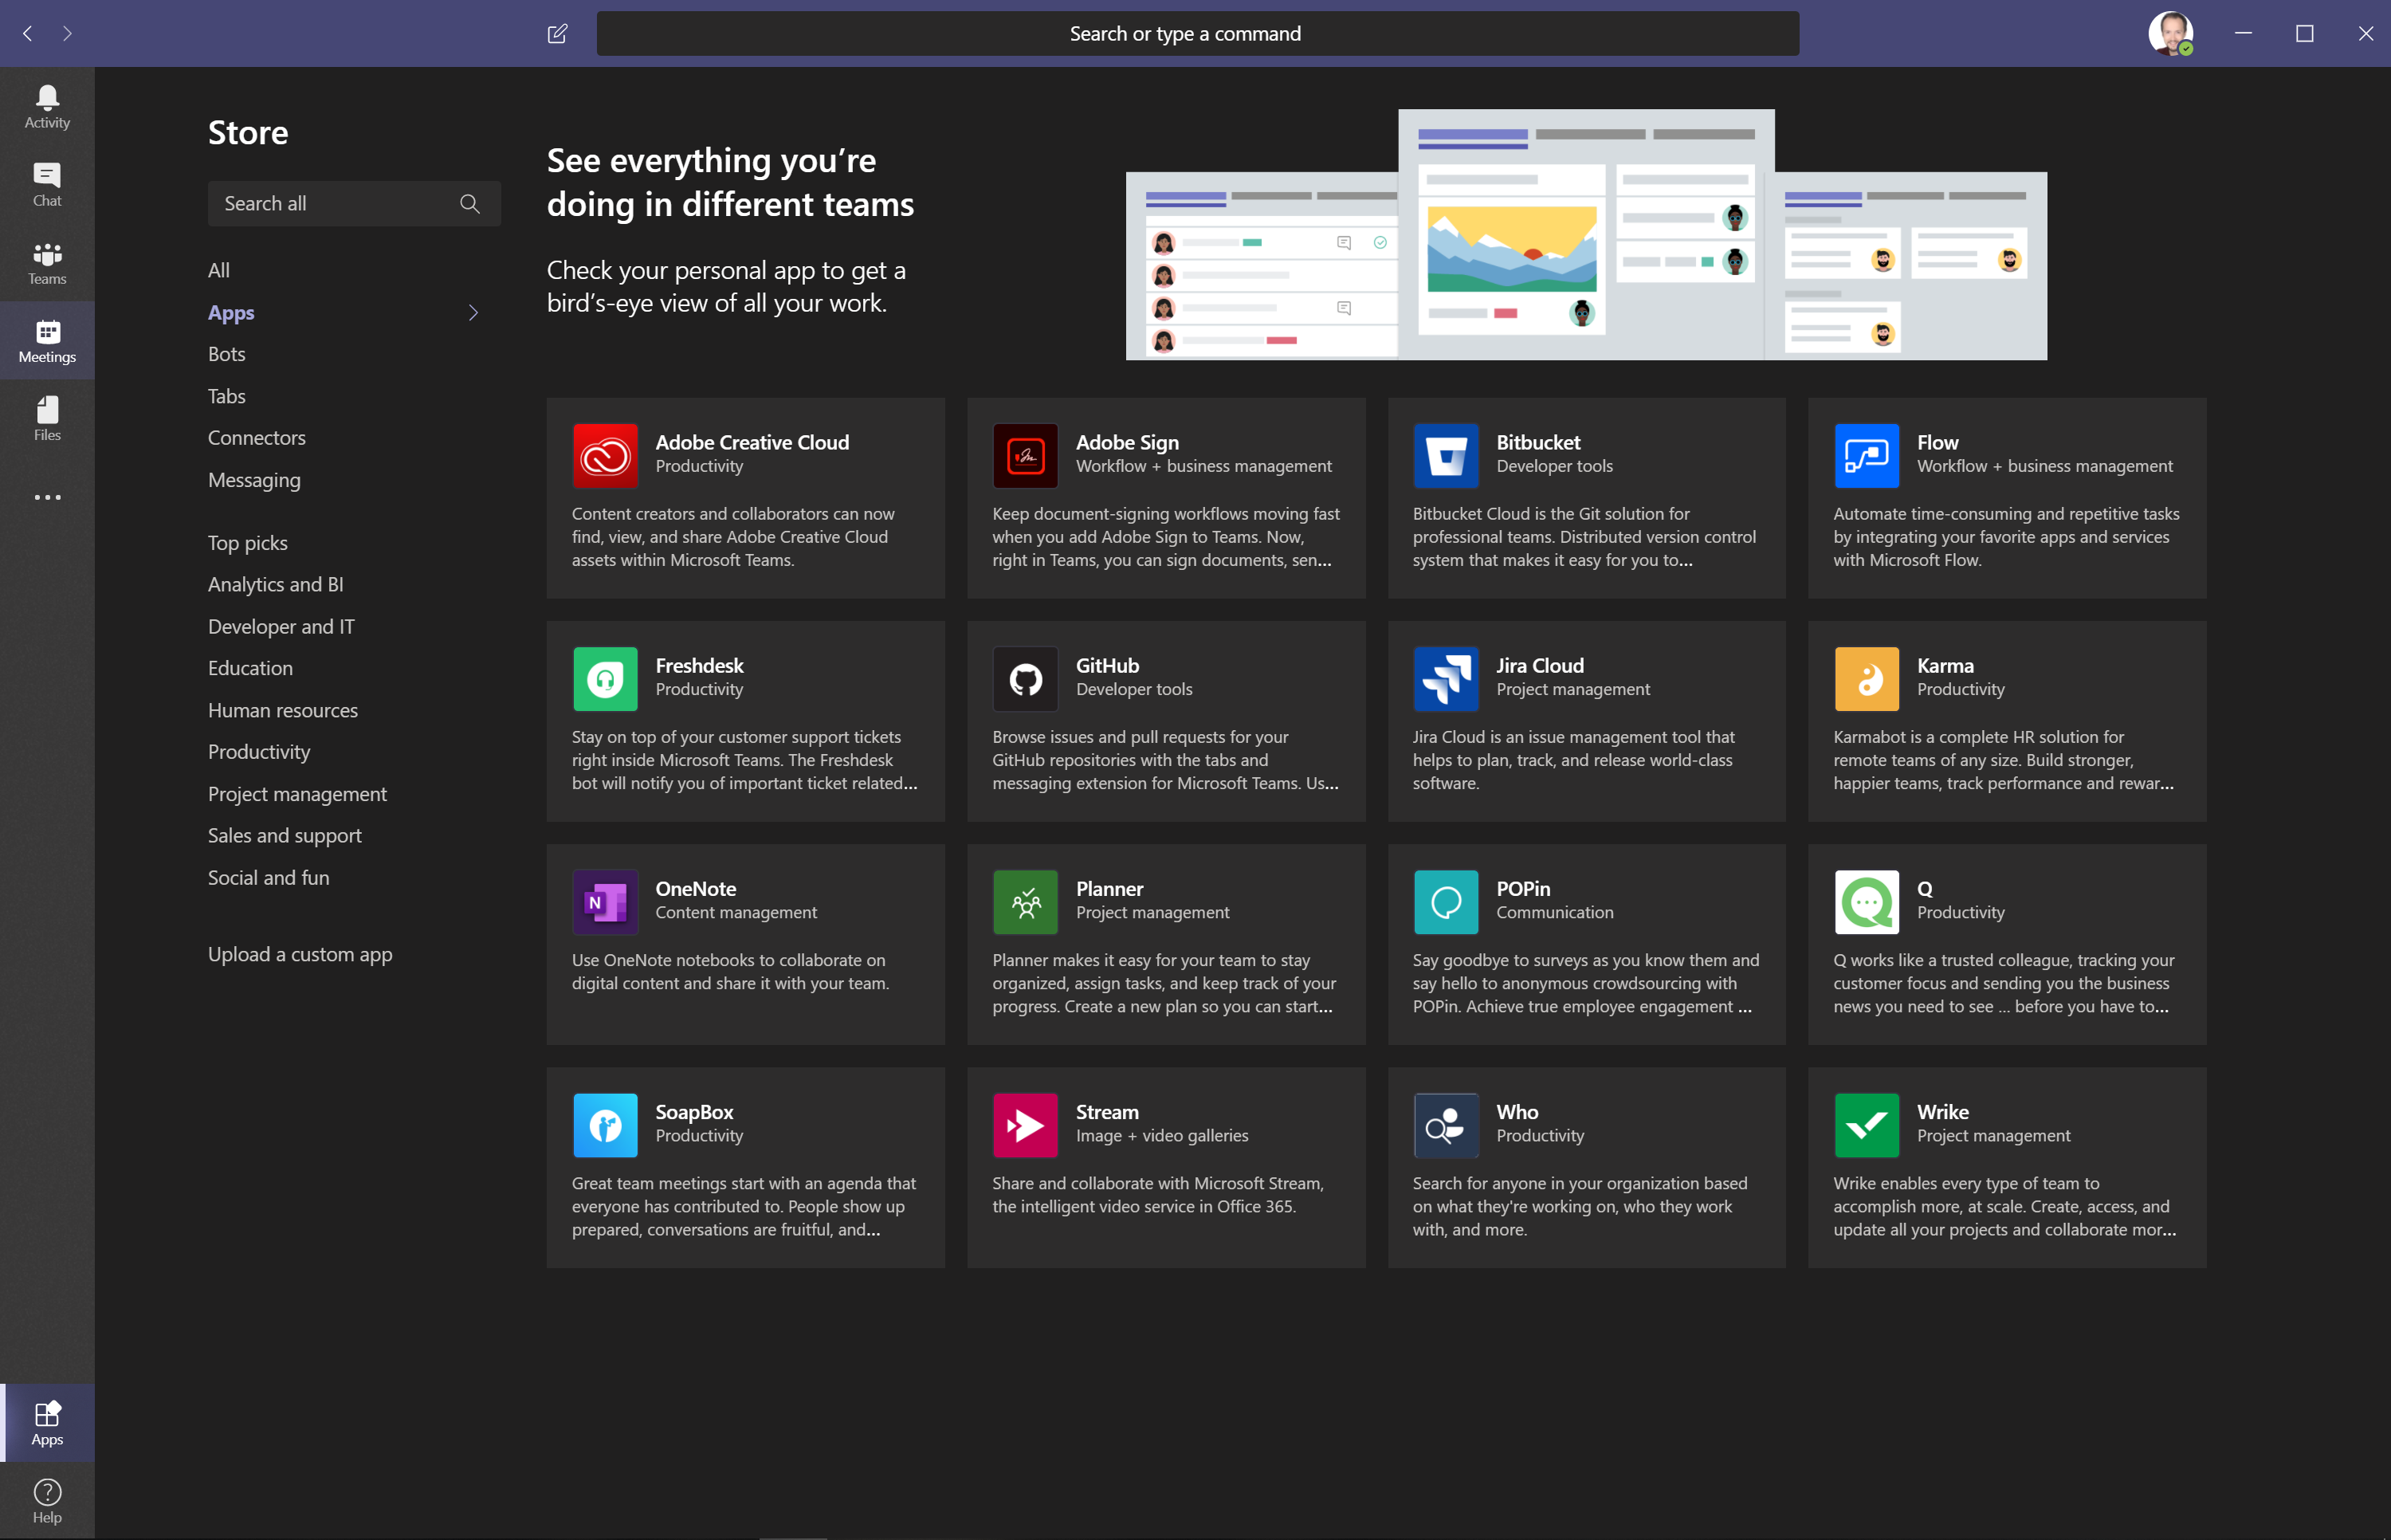Open the Activity bell icon
The height and width of the screenshot is (1540, 2391).
47,106
